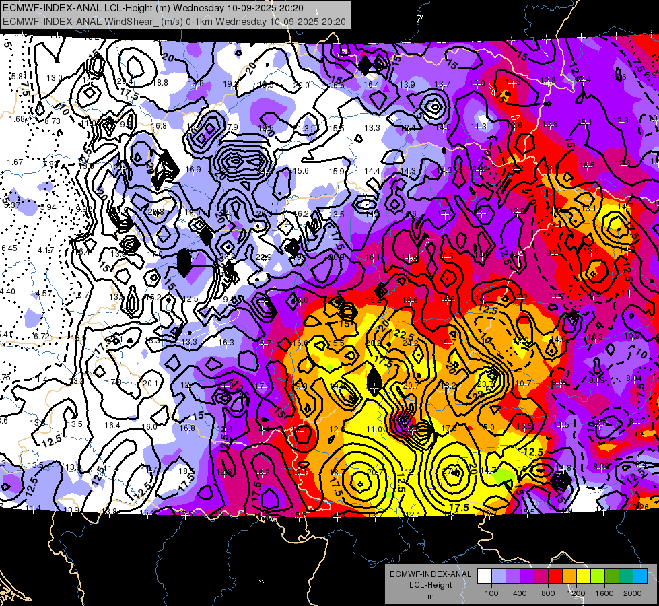Select the light blue legend swatch

click(x=499, y=576)
